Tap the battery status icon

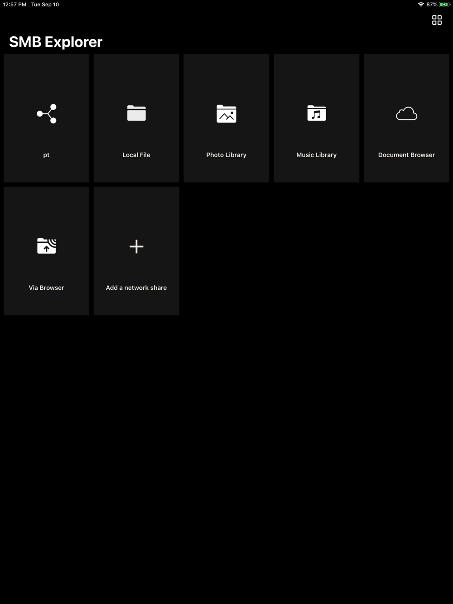444,5
